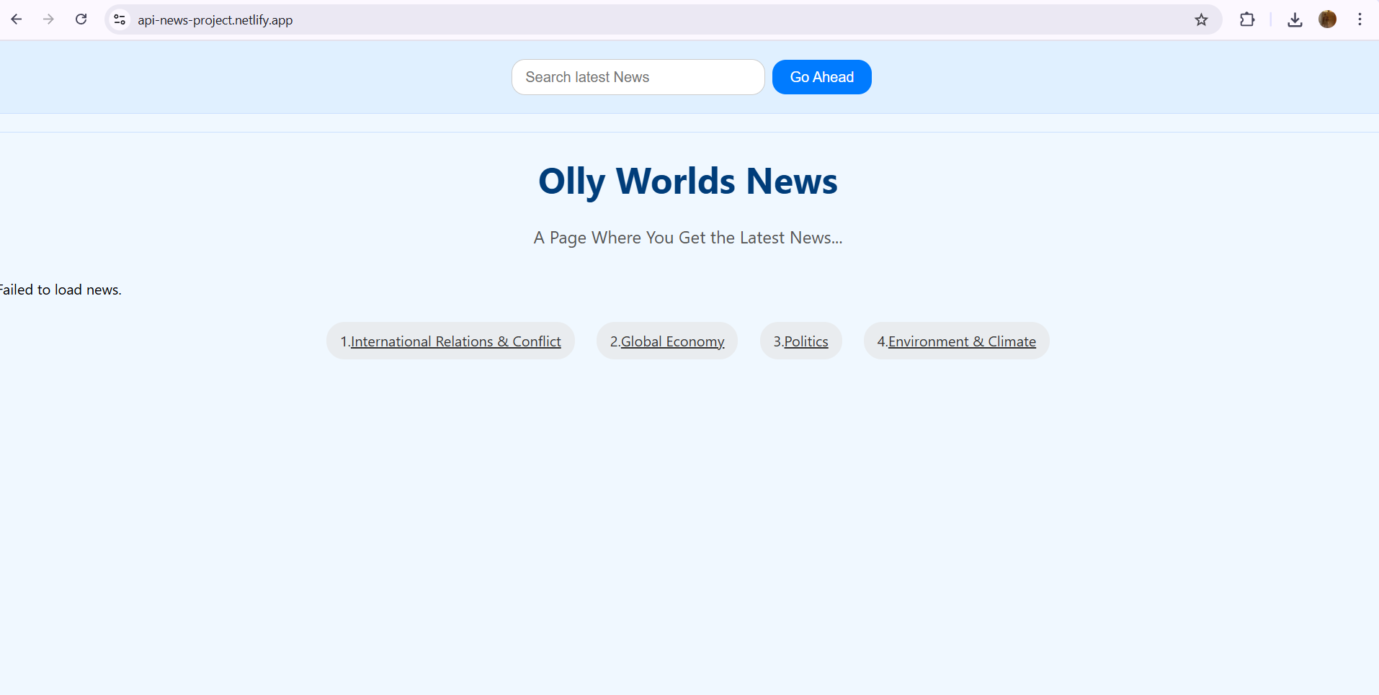Click the Olly Worlds News heading

(688, 181)
